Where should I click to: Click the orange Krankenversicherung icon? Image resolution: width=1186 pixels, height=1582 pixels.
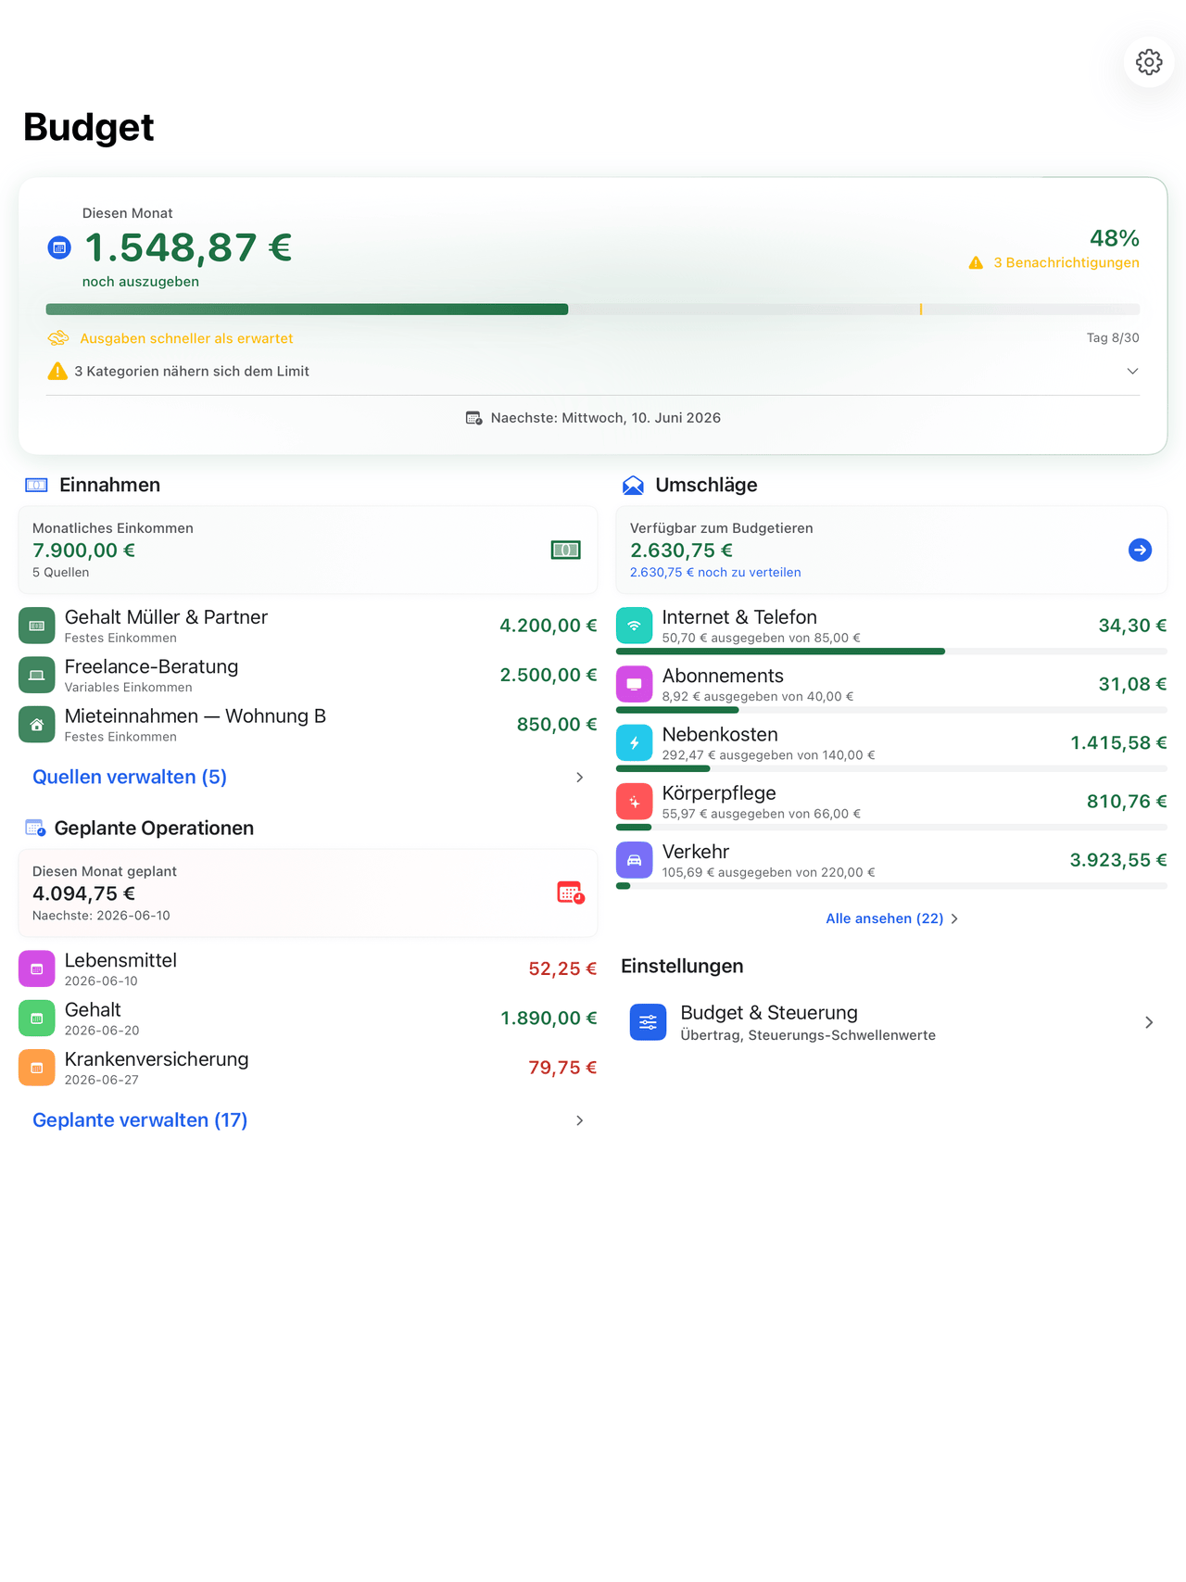tap(37, 1068)
